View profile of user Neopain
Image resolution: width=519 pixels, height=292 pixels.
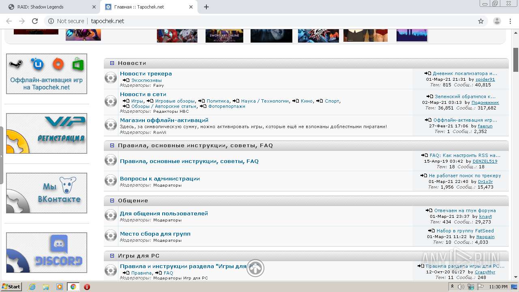tap(485, 237)
